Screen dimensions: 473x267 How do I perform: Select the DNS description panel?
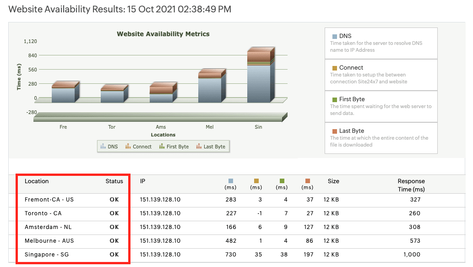click(x=381, y=43)
